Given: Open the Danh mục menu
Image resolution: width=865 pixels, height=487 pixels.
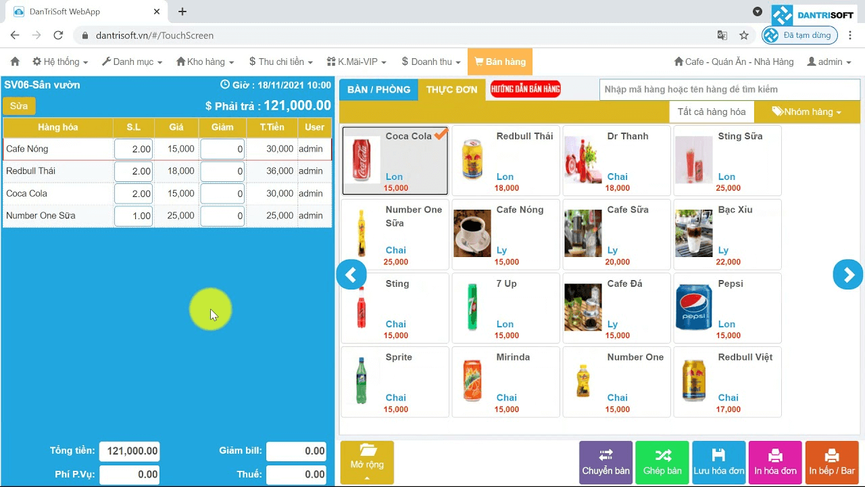Looking at the screenshot, I should pos(132,62).
